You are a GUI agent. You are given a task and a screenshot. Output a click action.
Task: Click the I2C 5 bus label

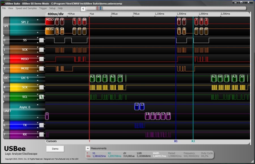pyautogui.click(x=25, y=78)
